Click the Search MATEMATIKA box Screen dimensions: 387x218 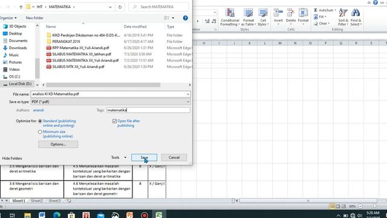[158, 7]
